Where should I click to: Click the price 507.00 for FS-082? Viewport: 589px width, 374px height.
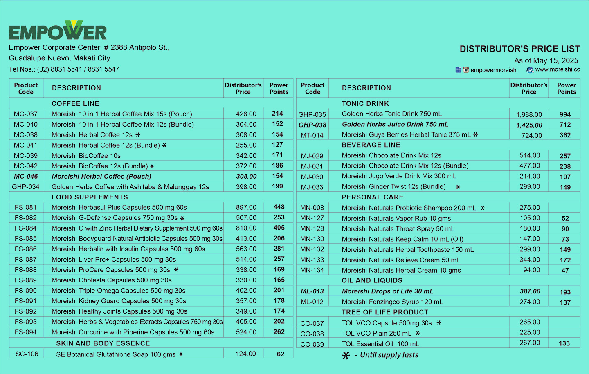point(246,218)
